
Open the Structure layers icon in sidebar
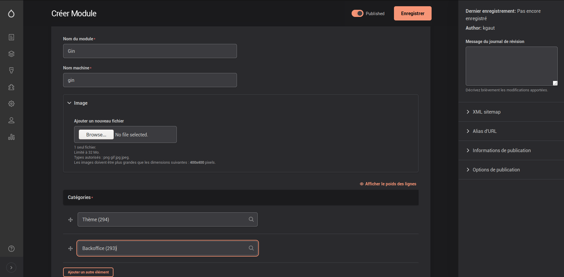[x=11, y=54]
